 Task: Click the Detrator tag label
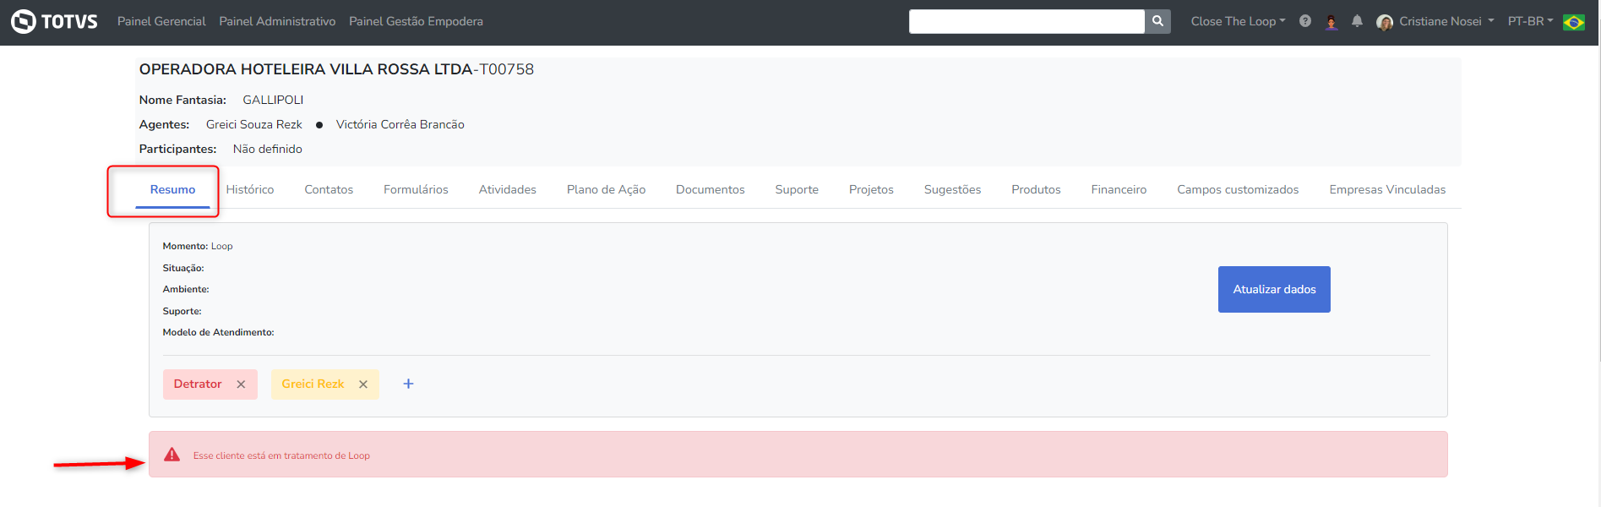[198, 384]
